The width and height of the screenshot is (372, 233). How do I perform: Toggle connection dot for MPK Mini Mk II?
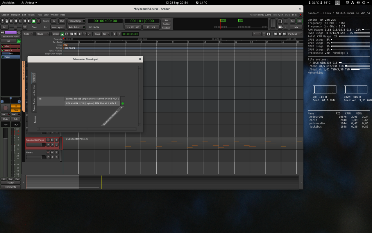pos(123,103)
